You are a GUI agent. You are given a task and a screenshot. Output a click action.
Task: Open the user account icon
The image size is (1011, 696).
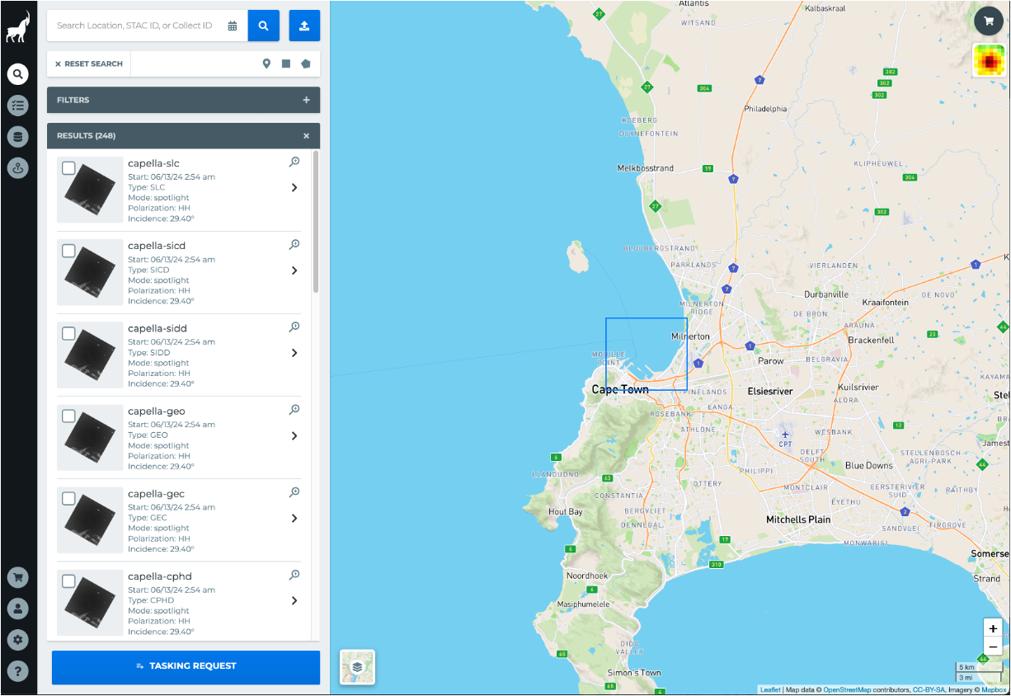[18, 609]
